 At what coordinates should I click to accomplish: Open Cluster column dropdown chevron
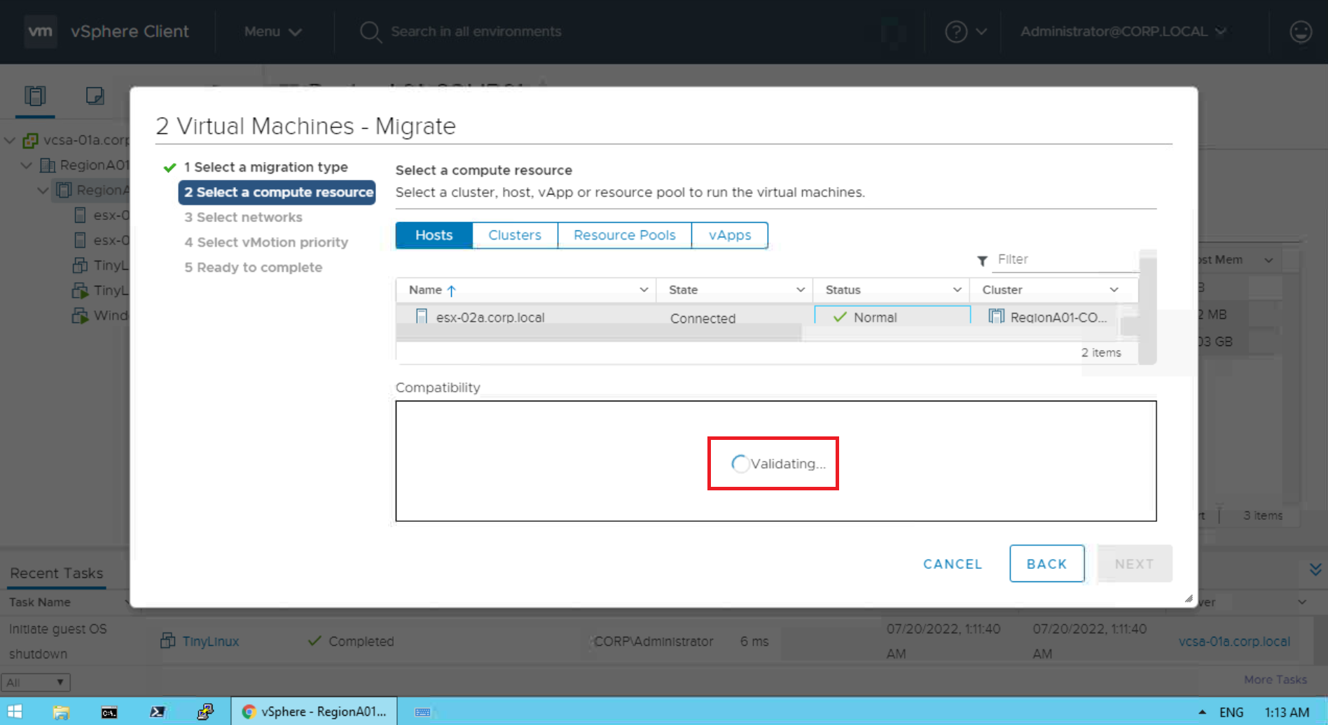[1114, 290]
